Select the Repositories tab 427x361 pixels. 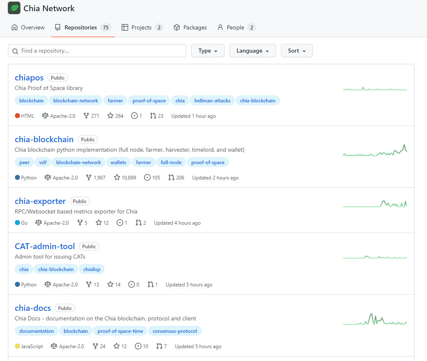pyautogui.click(x=83, y=27)
